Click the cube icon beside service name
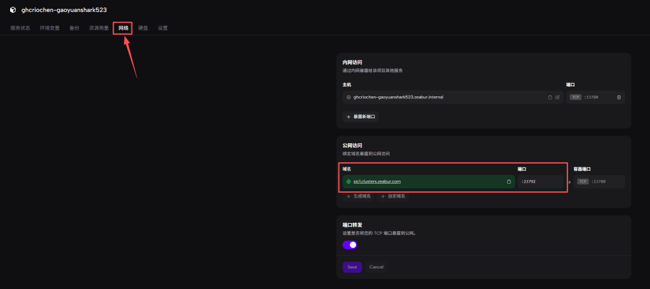This screenshot has width=650, height=289. pyautogui.click(x=13, y=10)
